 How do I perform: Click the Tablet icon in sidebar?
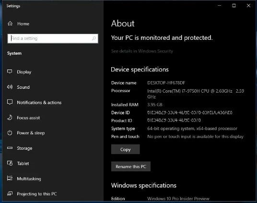pyautogui.click(x=10, y=163)
